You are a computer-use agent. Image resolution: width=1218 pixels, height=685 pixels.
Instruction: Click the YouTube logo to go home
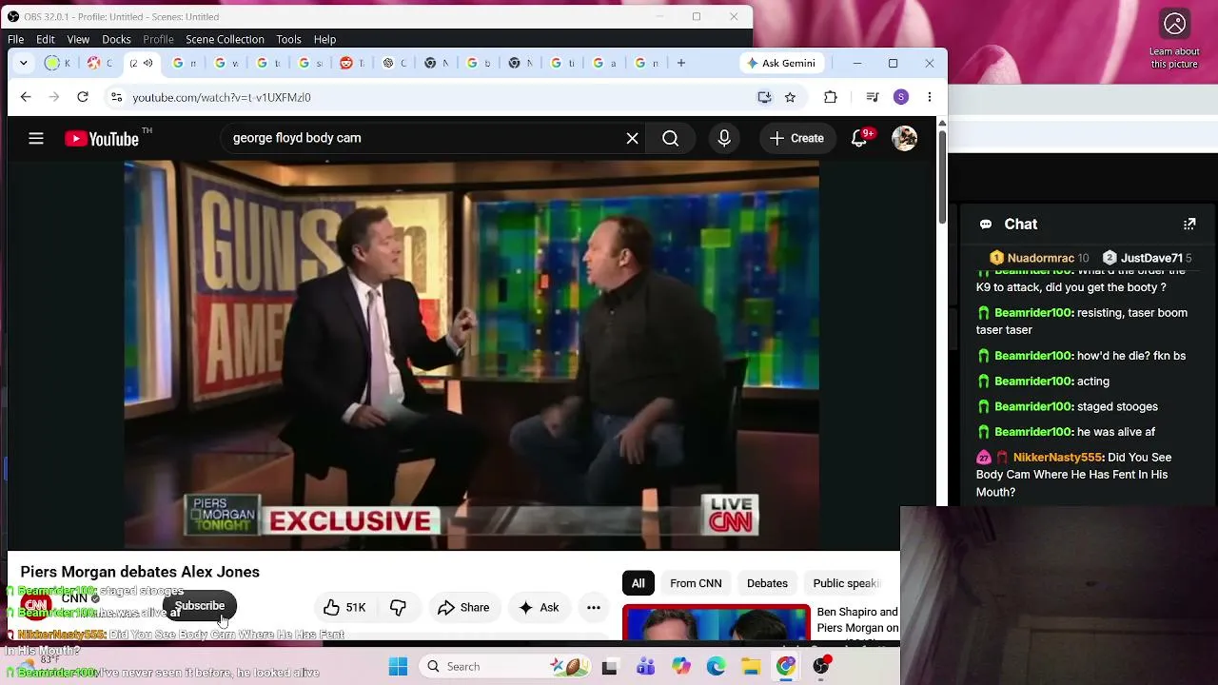pos(102,139)
